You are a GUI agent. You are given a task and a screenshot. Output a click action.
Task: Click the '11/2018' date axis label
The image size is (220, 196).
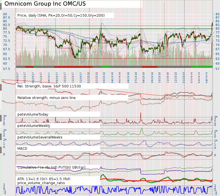pos(168,78)
